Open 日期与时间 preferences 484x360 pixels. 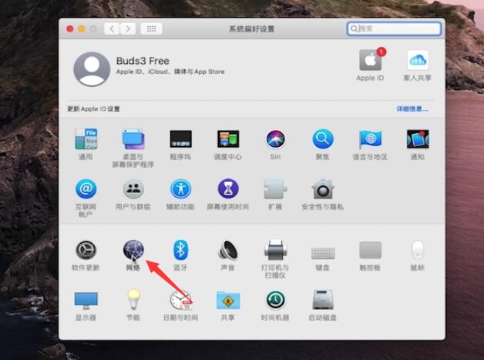click(x=180, y=300)
